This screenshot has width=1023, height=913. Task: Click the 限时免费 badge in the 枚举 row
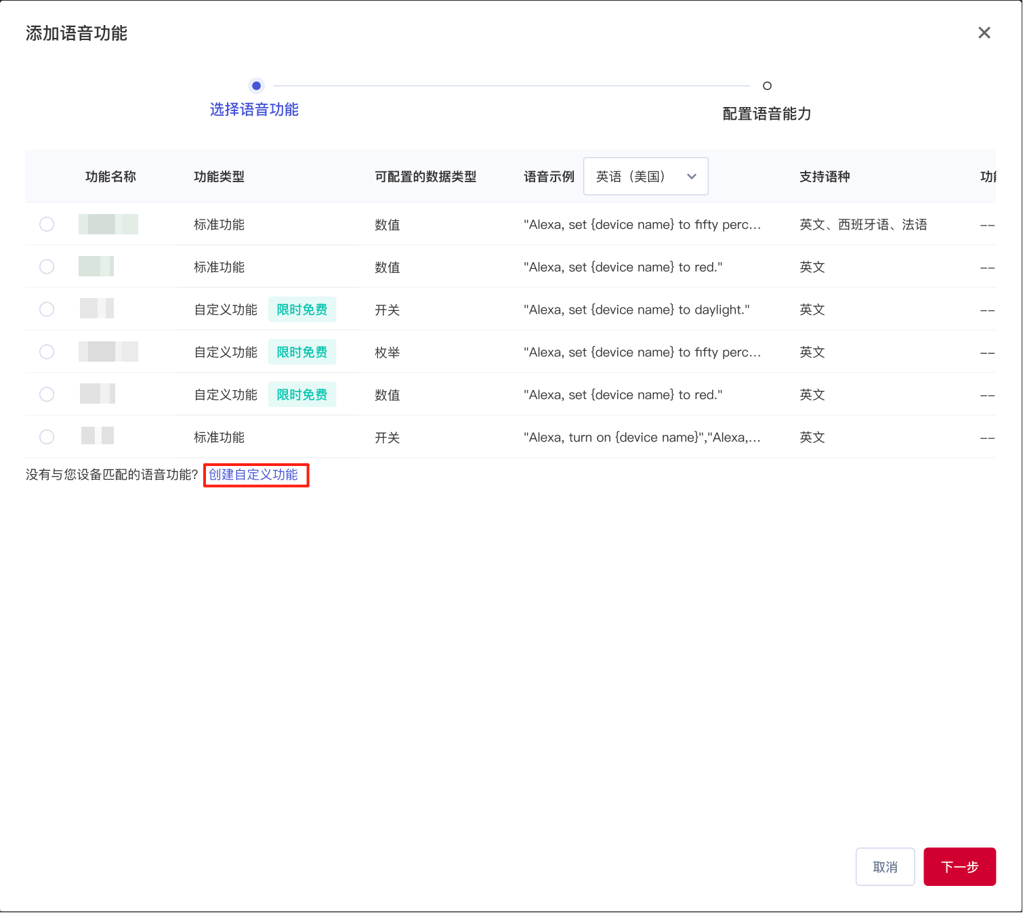click(302, 352)
